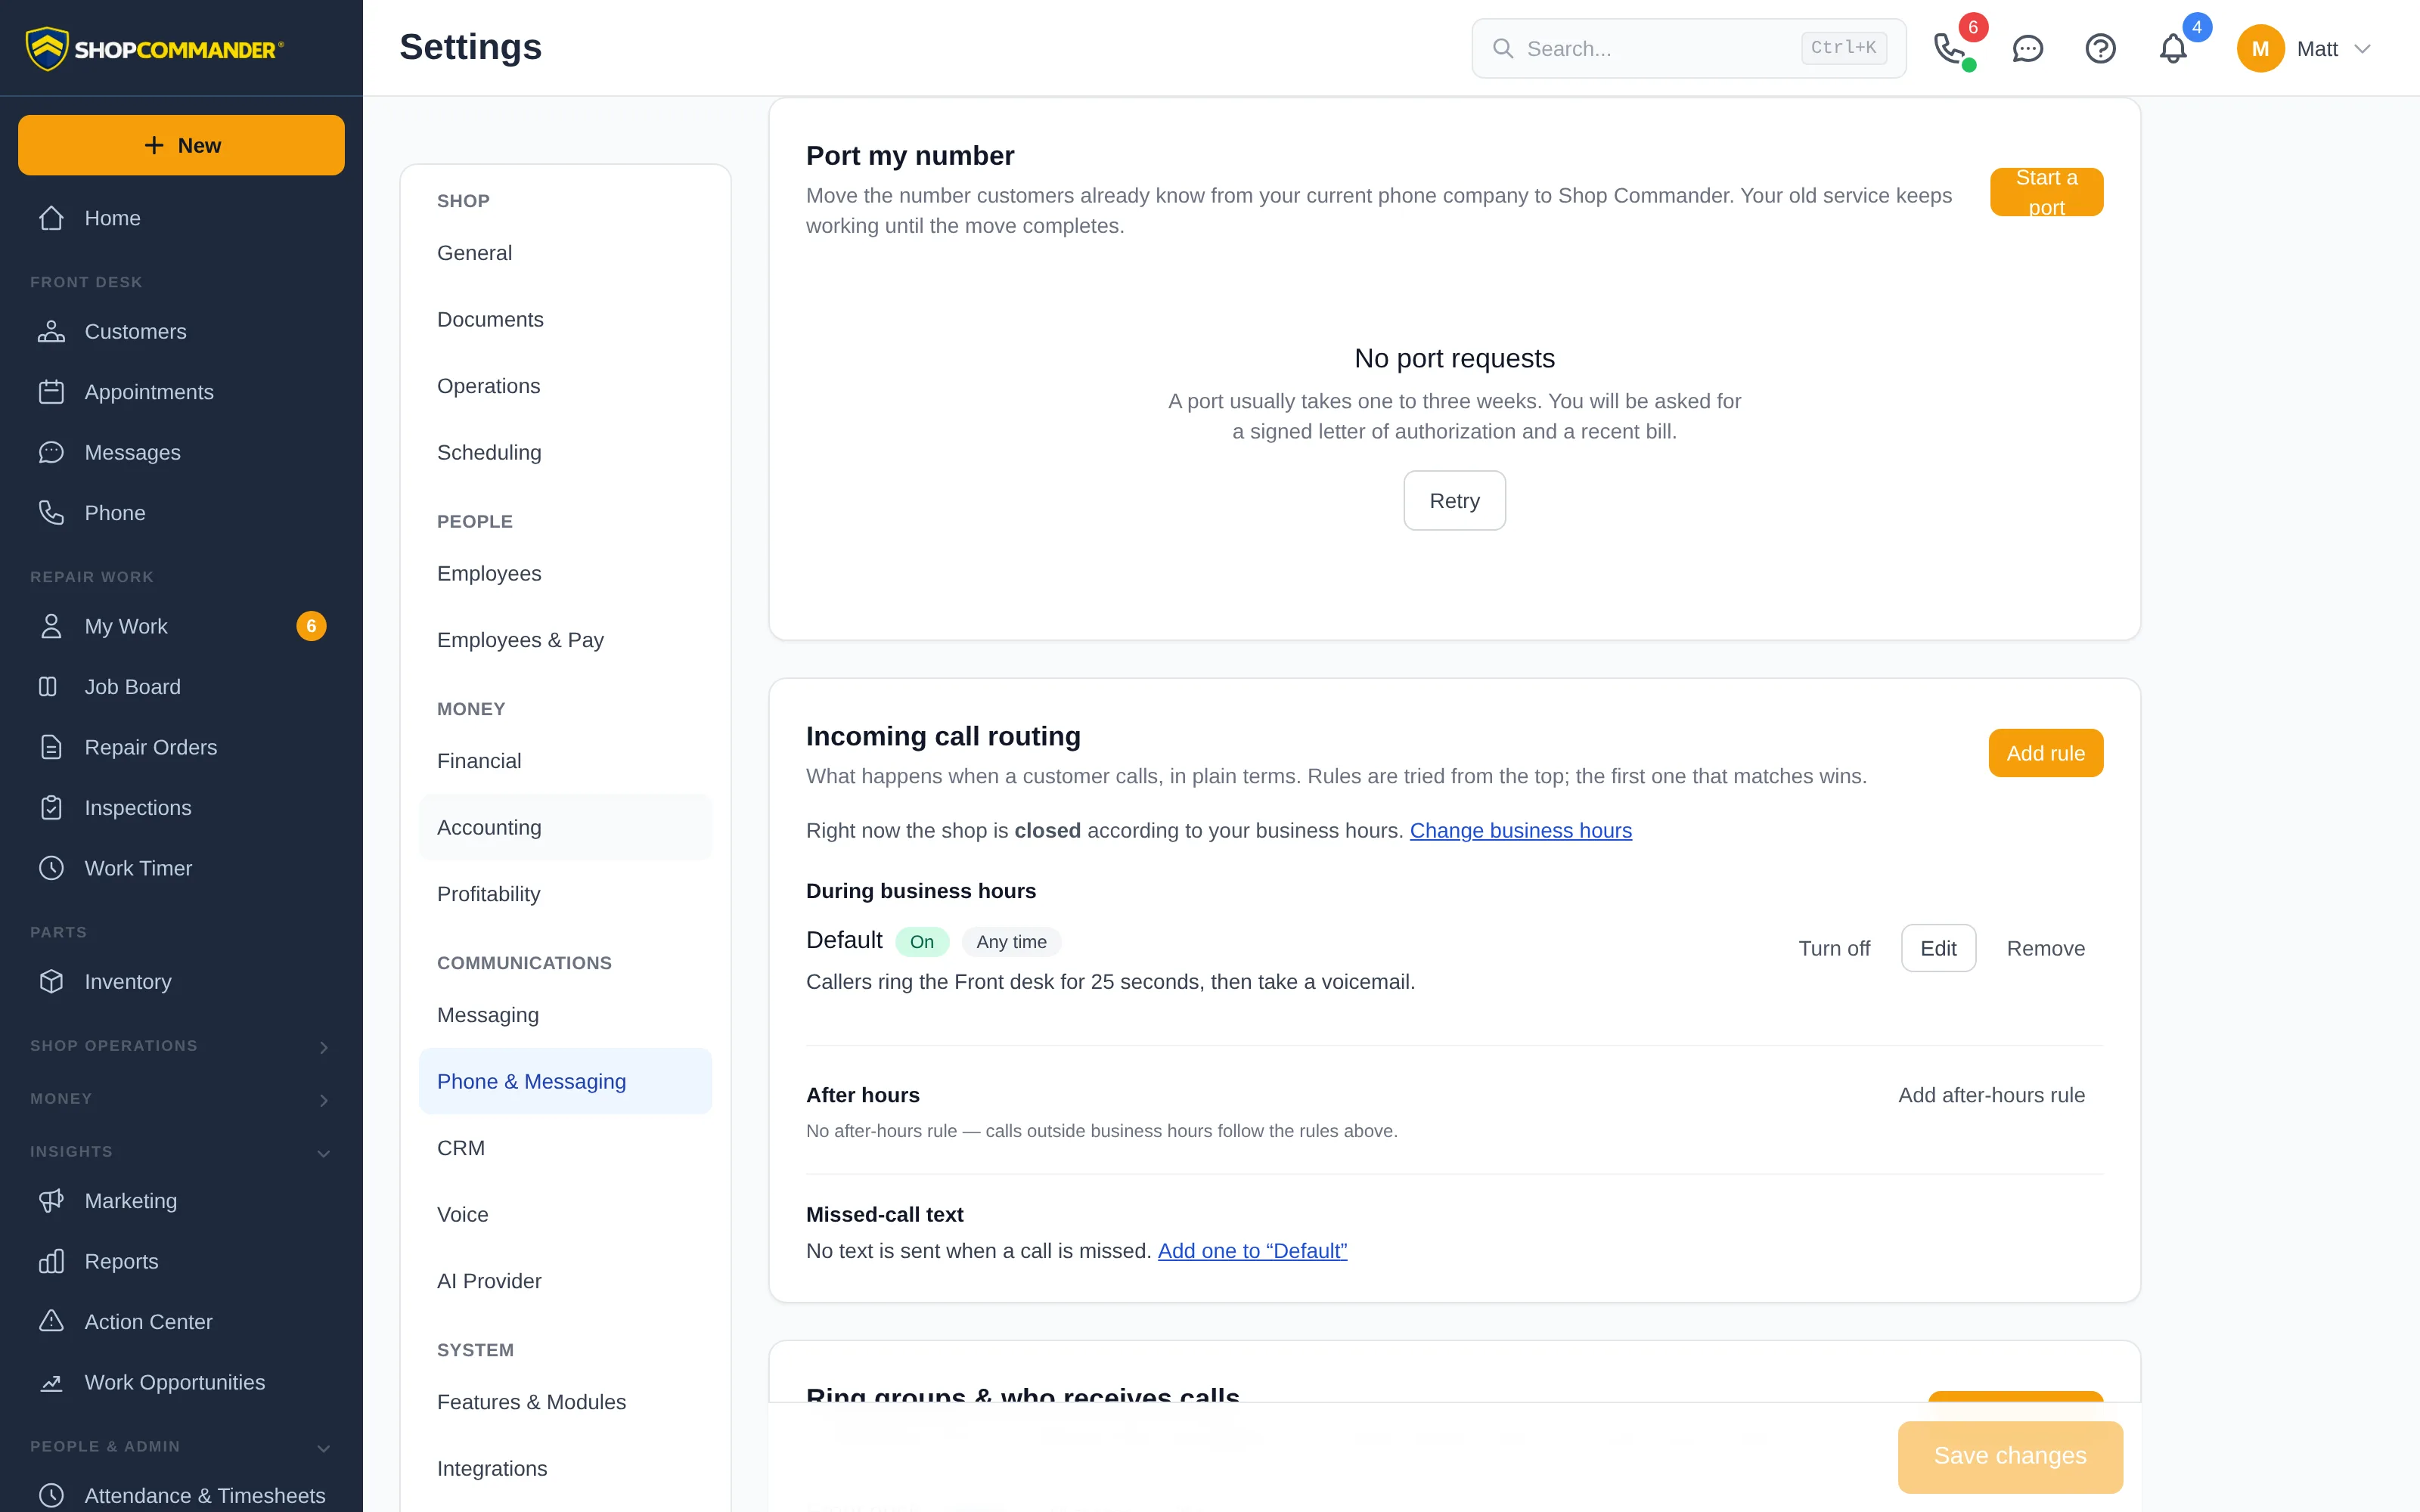Click the Action Center warning icon
Image resolution: width=2420 pixels, height=1512 pixels.
point(51,1322)
